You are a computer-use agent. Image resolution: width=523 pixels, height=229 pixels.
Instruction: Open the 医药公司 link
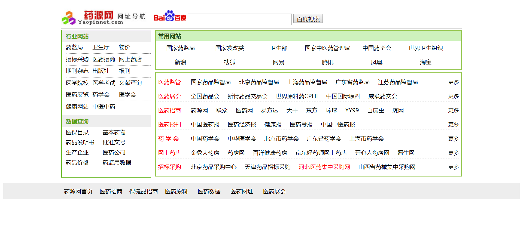[x=114, y=153]
